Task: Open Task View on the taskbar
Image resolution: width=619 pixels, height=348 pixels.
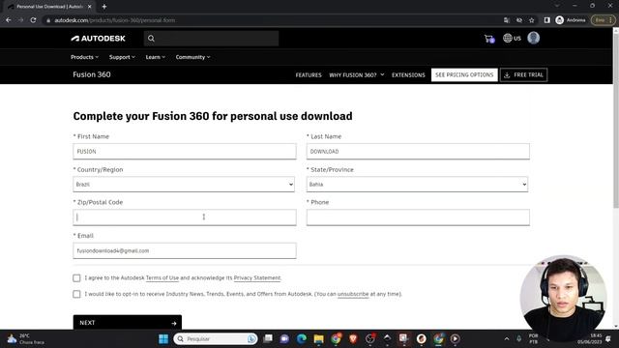Action: coord(268,338)
